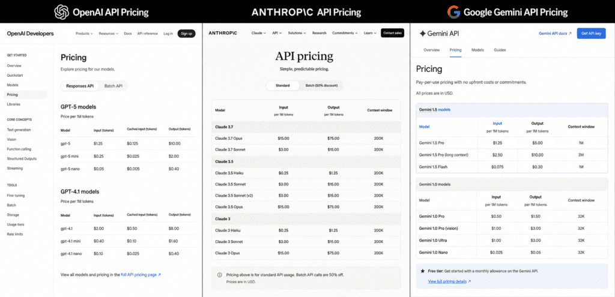This screenshot has width=615, height=297.
Task: Open Docs link in OpenAI navbar
Action: [x=127, y=34]
